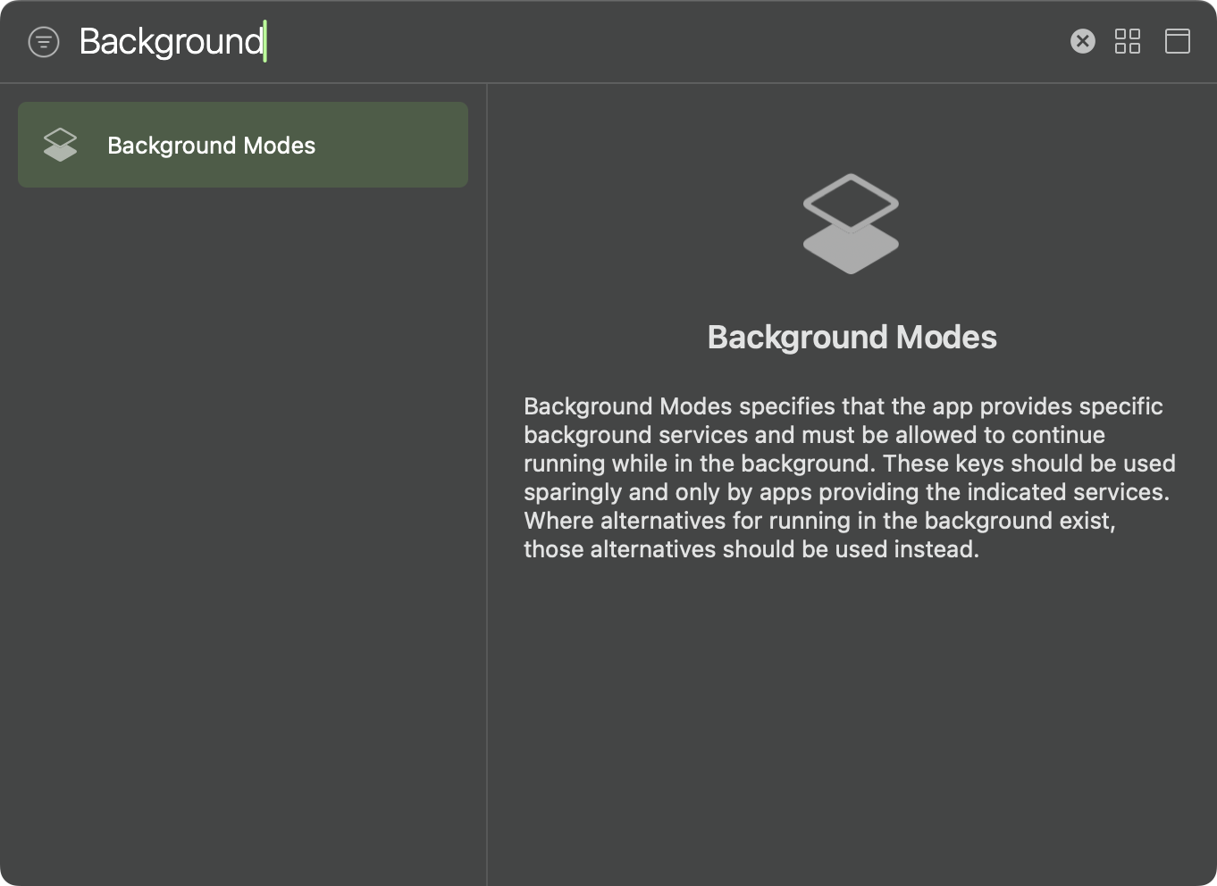Click the horizontal separator under the search bar

tap(608, 83)
